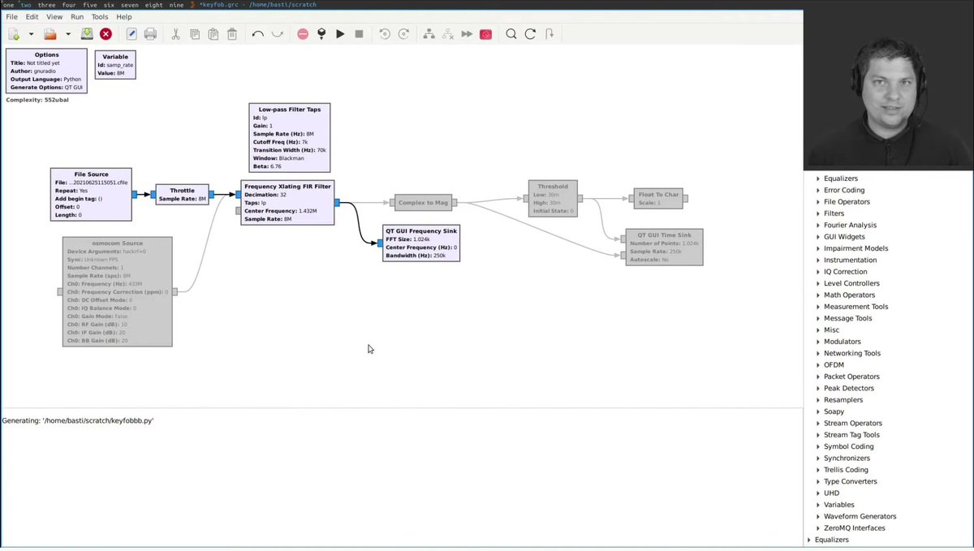Open the dropdown arrow beside the Open folder icon
Screen dimensions: 974x551
coord(68,34)
